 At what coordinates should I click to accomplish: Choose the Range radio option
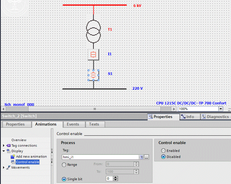click(x=64, y=164)
